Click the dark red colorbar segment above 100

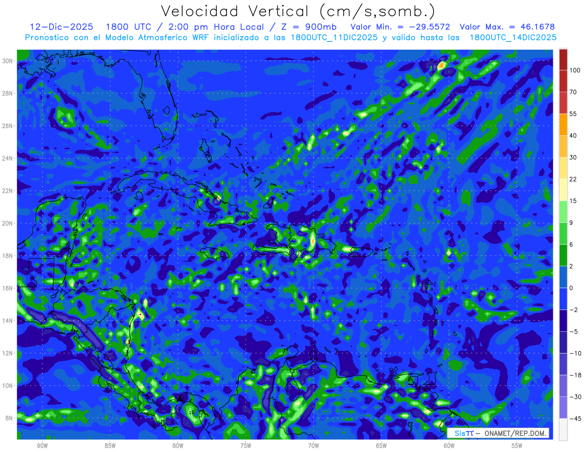pyautogui.click(x=563, y=59)
